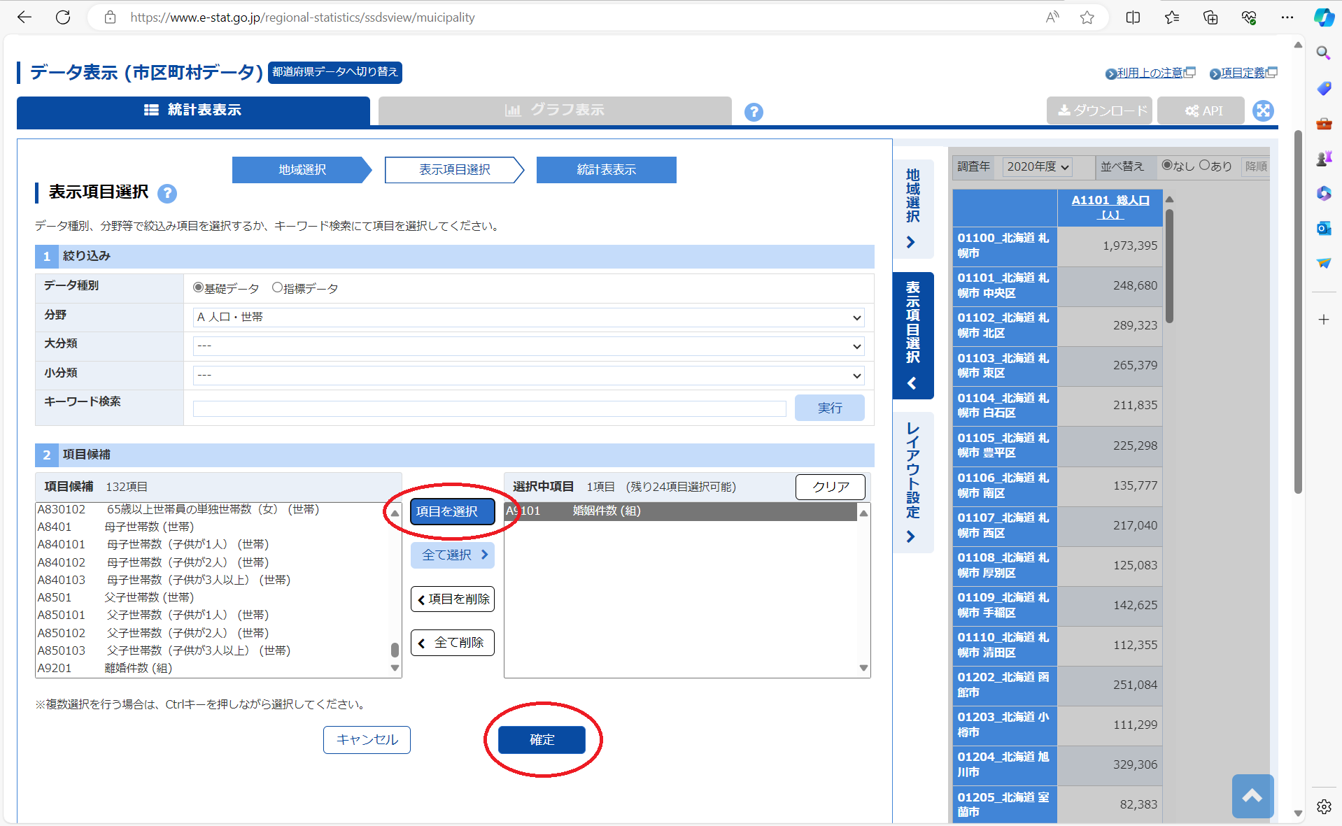Click the help icon beside 表示項目選択 heading
The image size is (1342, 826).
pyautogui.click(x=167, y=194)
